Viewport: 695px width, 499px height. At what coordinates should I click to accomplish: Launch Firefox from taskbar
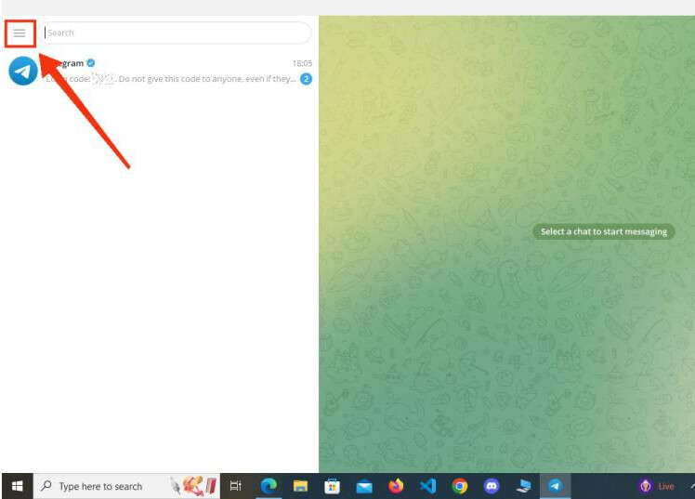[396, 486]
